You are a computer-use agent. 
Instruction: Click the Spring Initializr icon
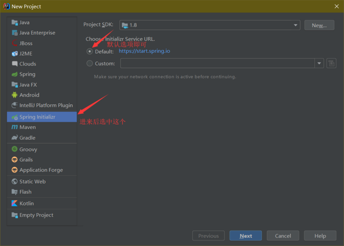point(15,117)
